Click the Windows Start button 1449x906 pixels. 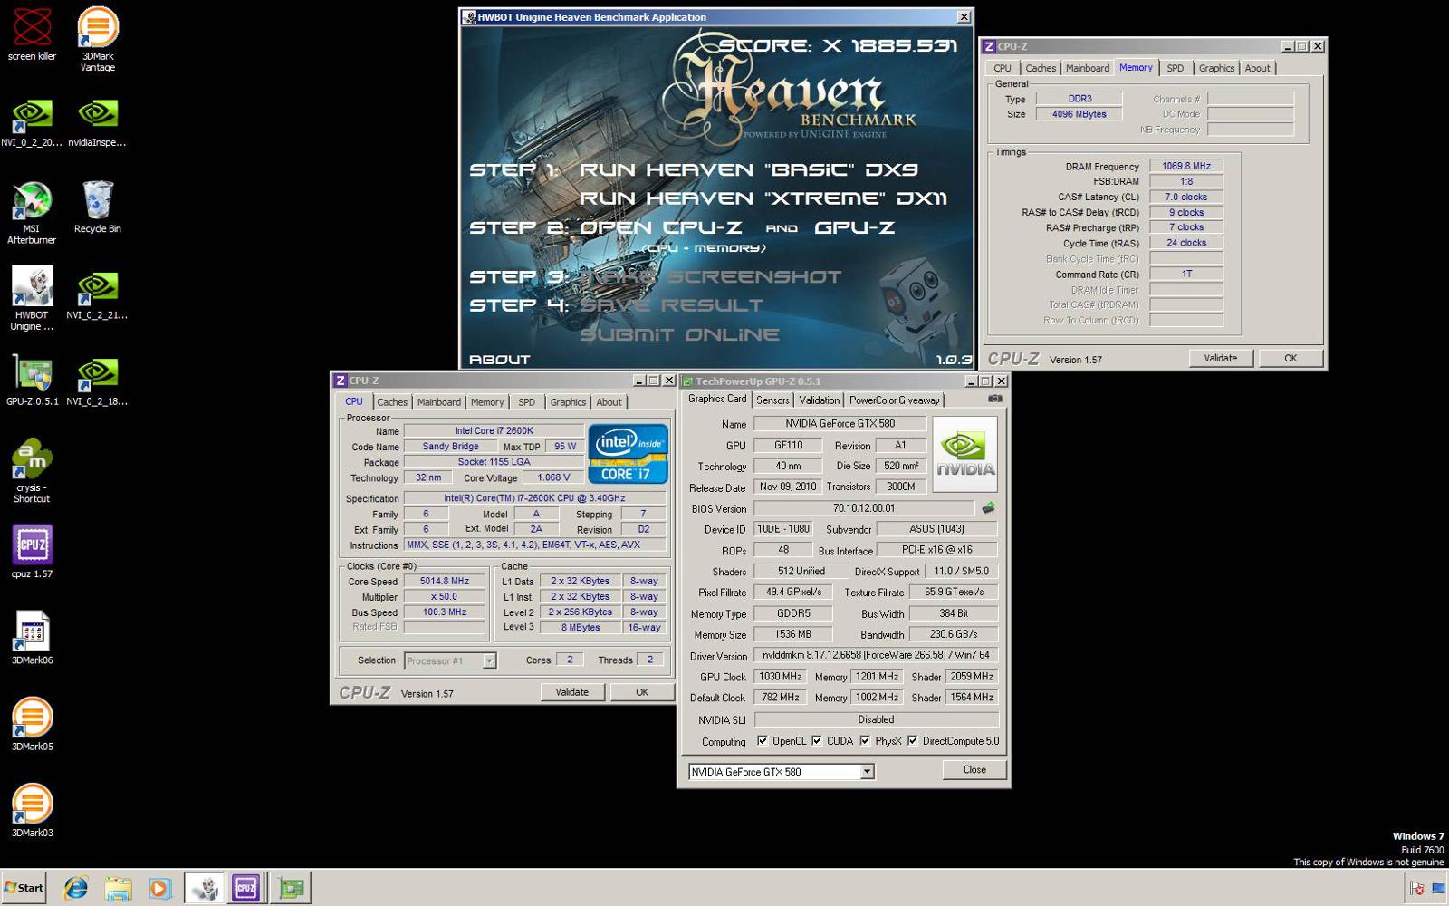coord(24,888)
